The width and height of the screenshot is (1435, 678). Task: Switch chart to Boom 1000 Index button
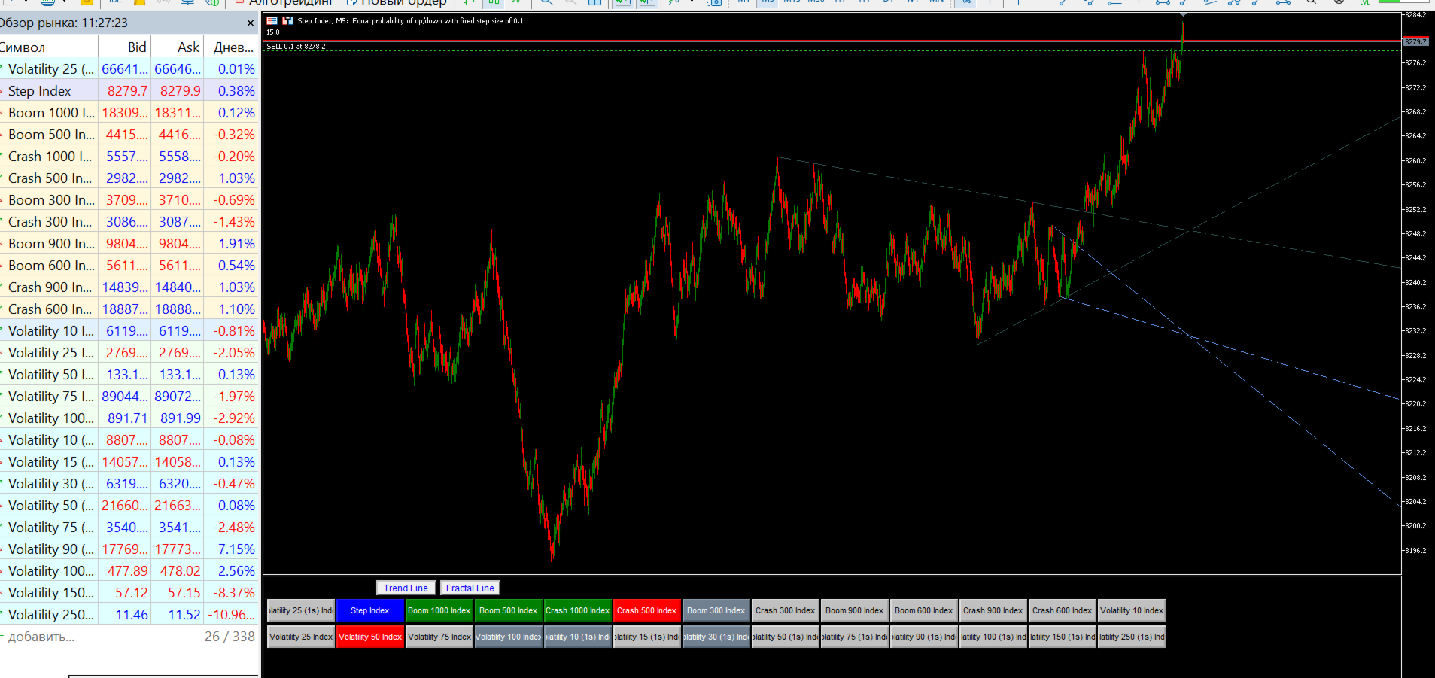point(439,610)
